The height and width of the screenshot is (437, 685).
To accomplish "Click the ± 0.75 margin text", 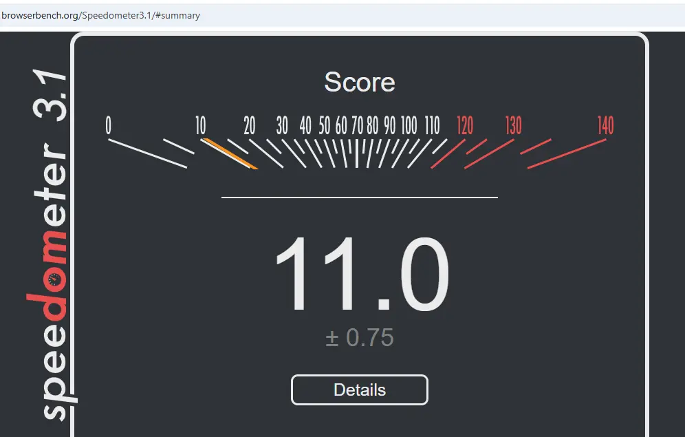I will (360, 338).
